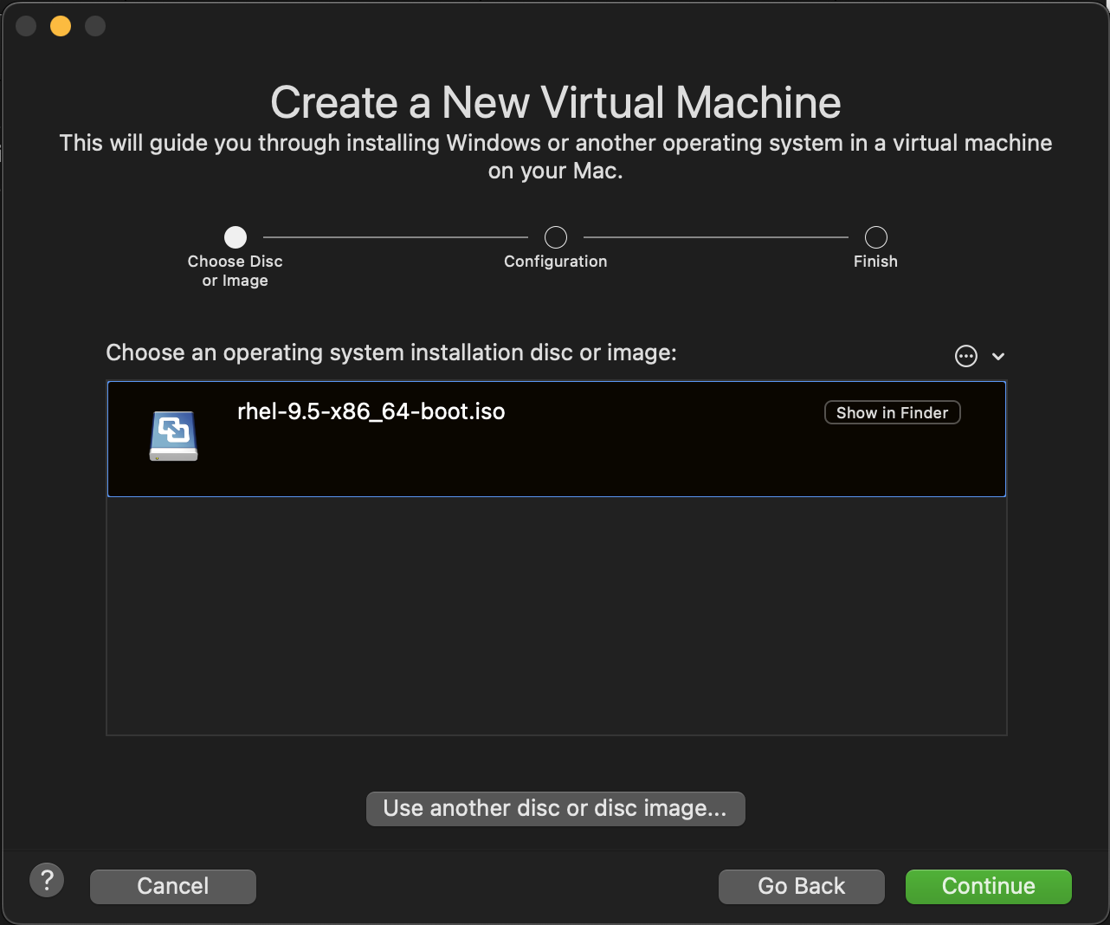Click the empty area below the ISO entry
Screen dimensions: 1110x925
click(556, 615)
